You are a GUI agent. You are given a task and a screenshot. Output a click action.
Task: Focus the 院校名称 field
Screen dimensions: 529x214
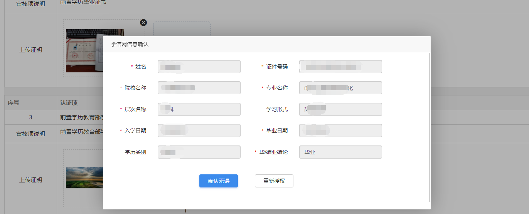coord(199,88)
